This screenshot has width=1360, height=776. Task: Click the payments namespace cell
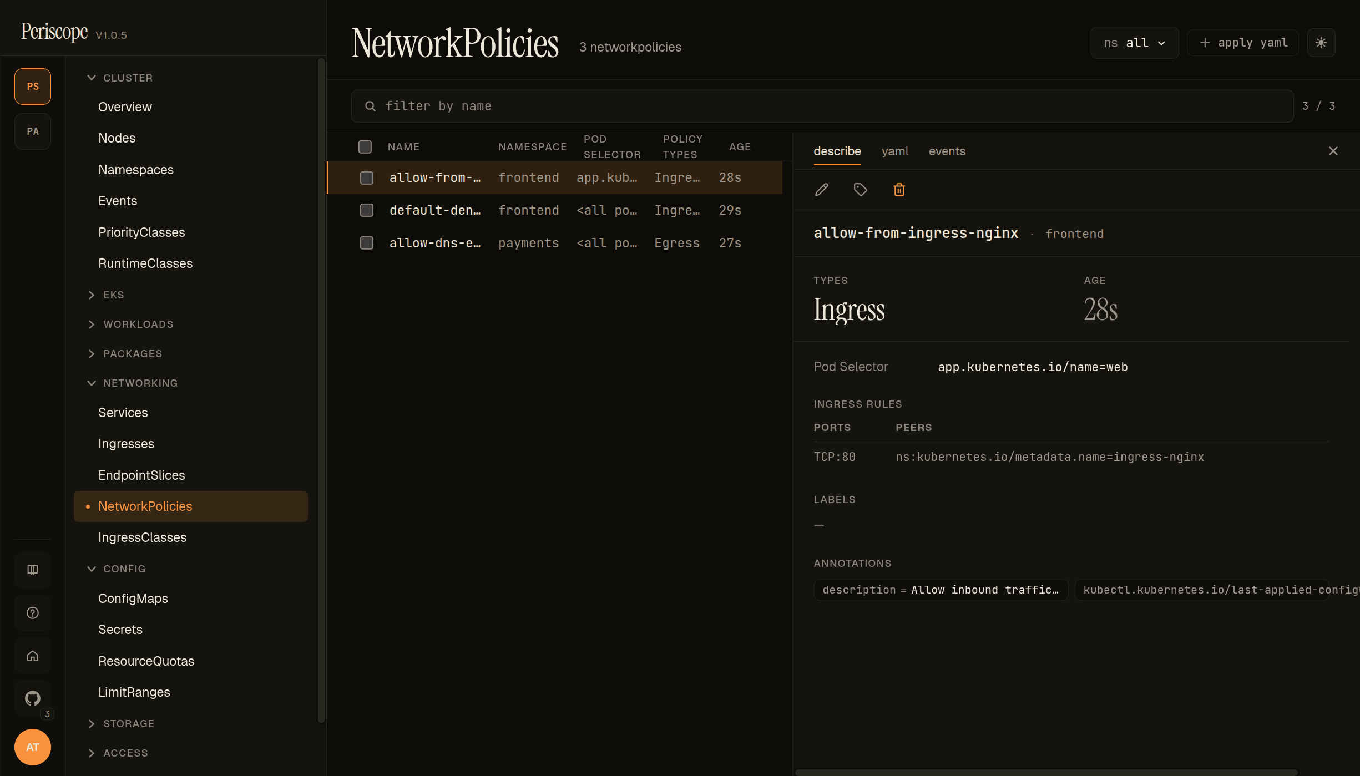tap(528, 243)
